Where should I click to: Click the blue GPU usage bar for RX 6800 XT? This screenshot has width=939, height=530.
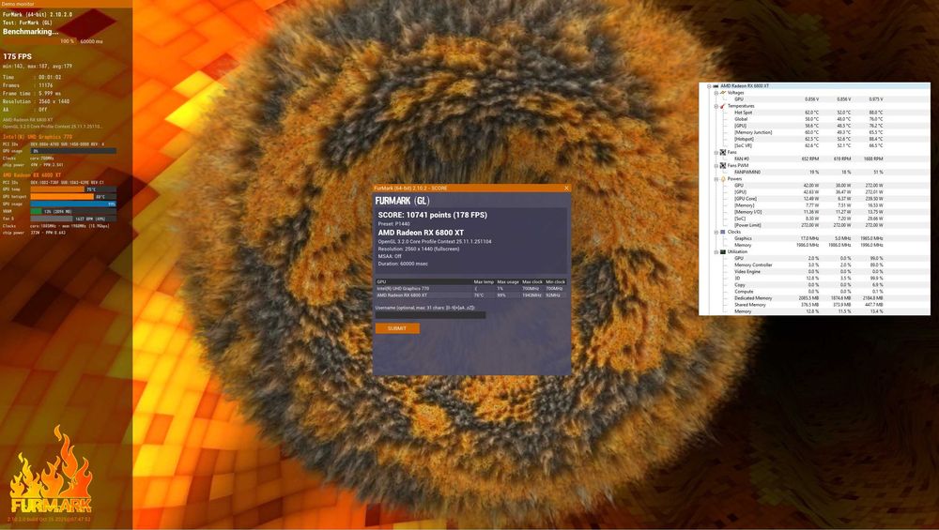(x=73, y=204)
